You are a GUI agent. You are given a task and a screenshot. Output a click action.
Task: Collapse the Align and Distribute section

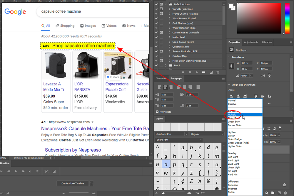[x=229, y=85]
